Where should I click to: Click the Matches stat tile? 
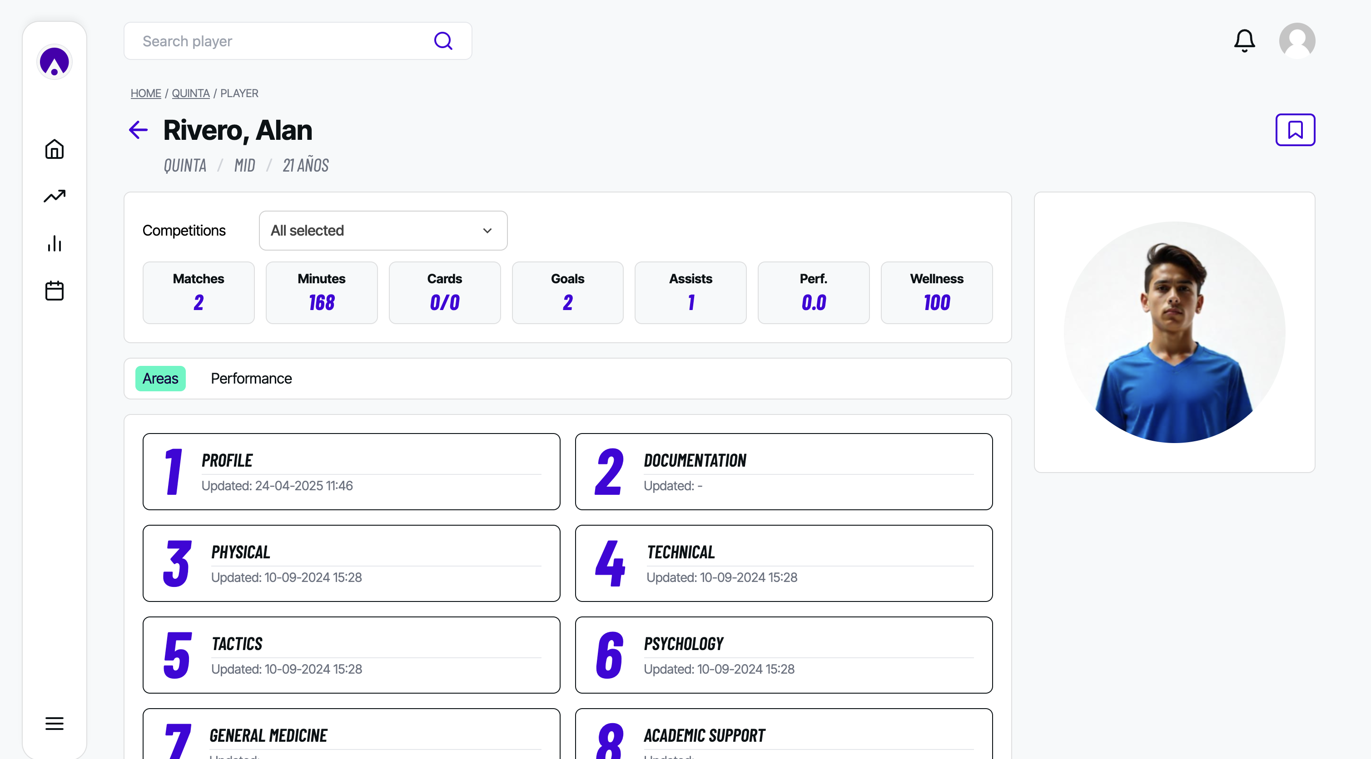tap(199, 292)
